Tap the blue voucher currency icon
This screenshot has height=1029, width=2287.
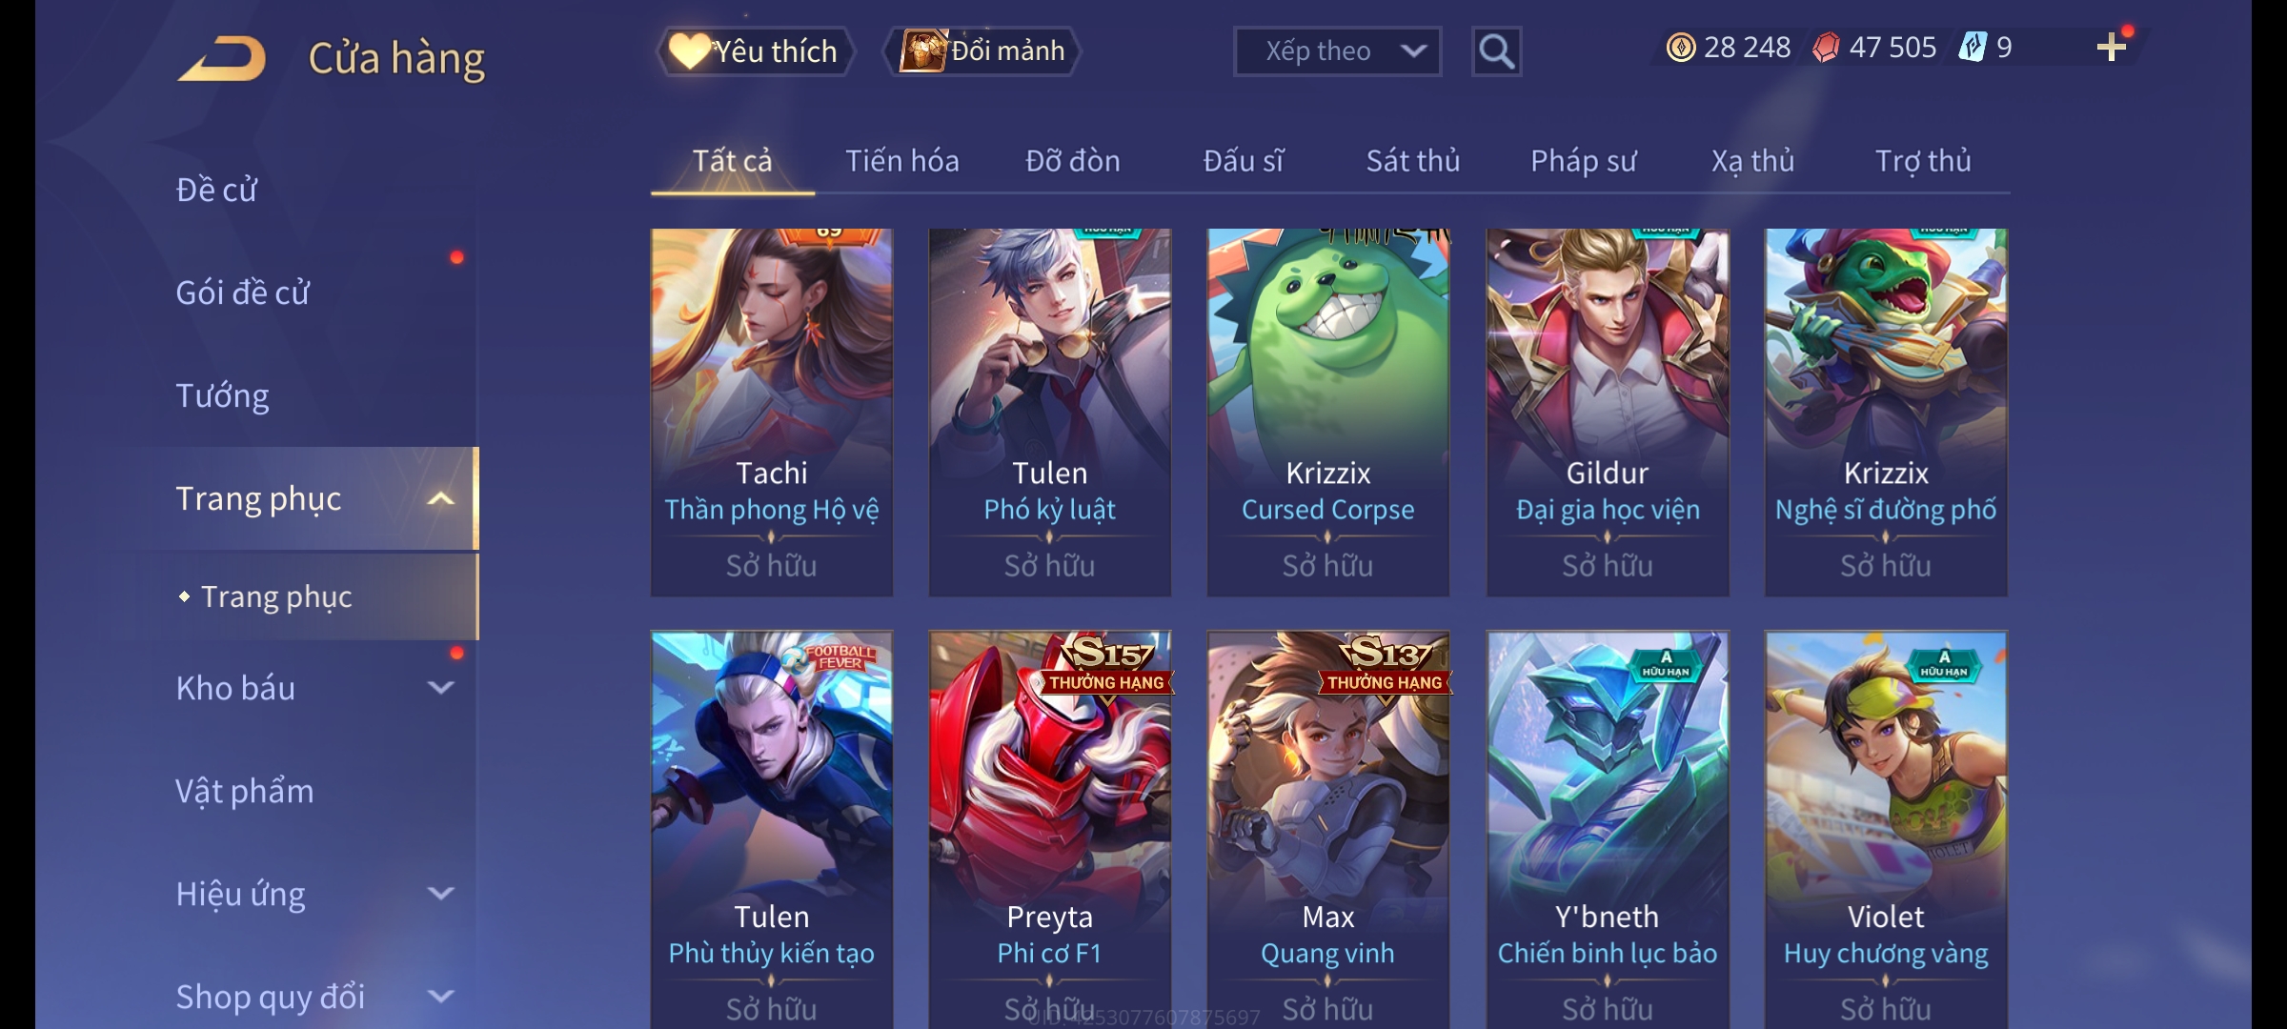coord(1973,47)
